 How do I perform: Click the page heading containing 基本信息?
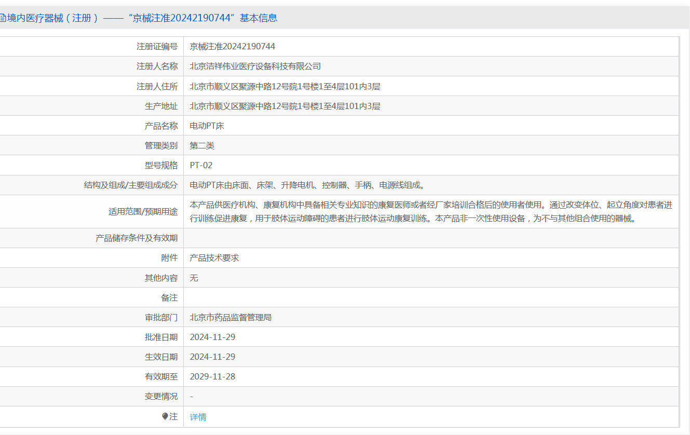tap(139, 18)
